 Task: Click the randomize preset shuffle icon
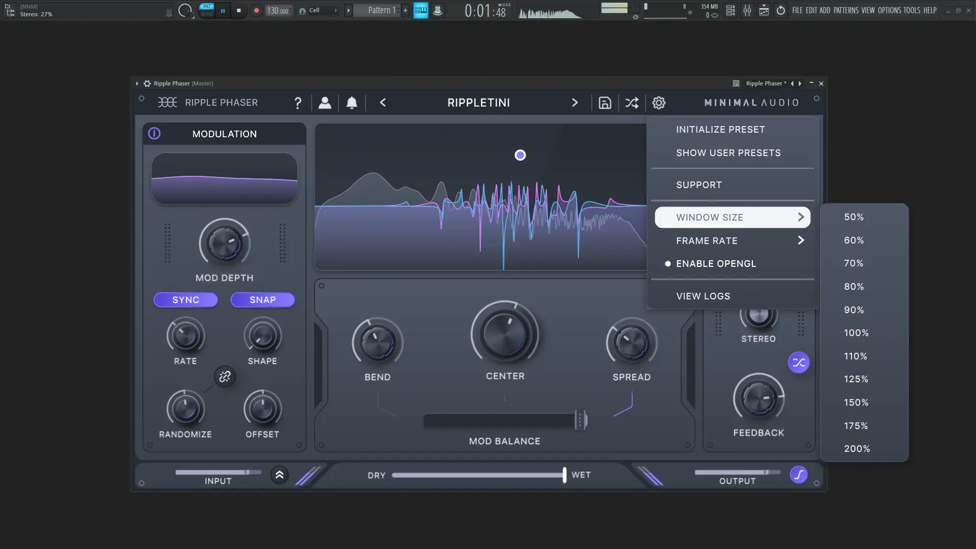(631, 103)
